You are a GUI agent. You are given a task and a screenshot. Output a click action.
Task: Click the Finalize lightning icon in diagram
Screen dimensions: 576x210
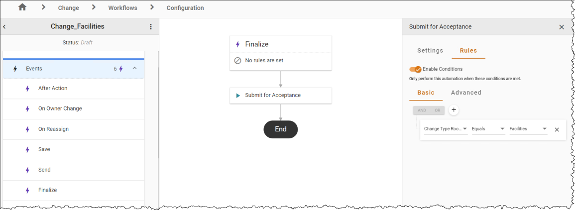[237, 44]
